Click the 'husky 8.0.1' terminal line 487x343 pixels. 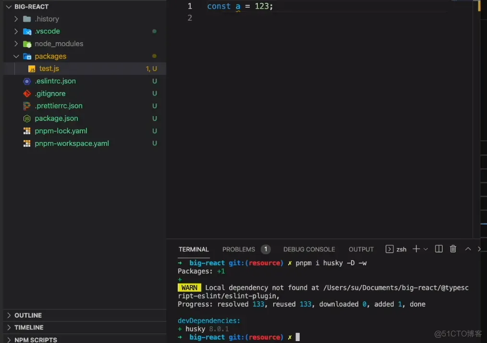pyautogui.click(x=204, y=329)
